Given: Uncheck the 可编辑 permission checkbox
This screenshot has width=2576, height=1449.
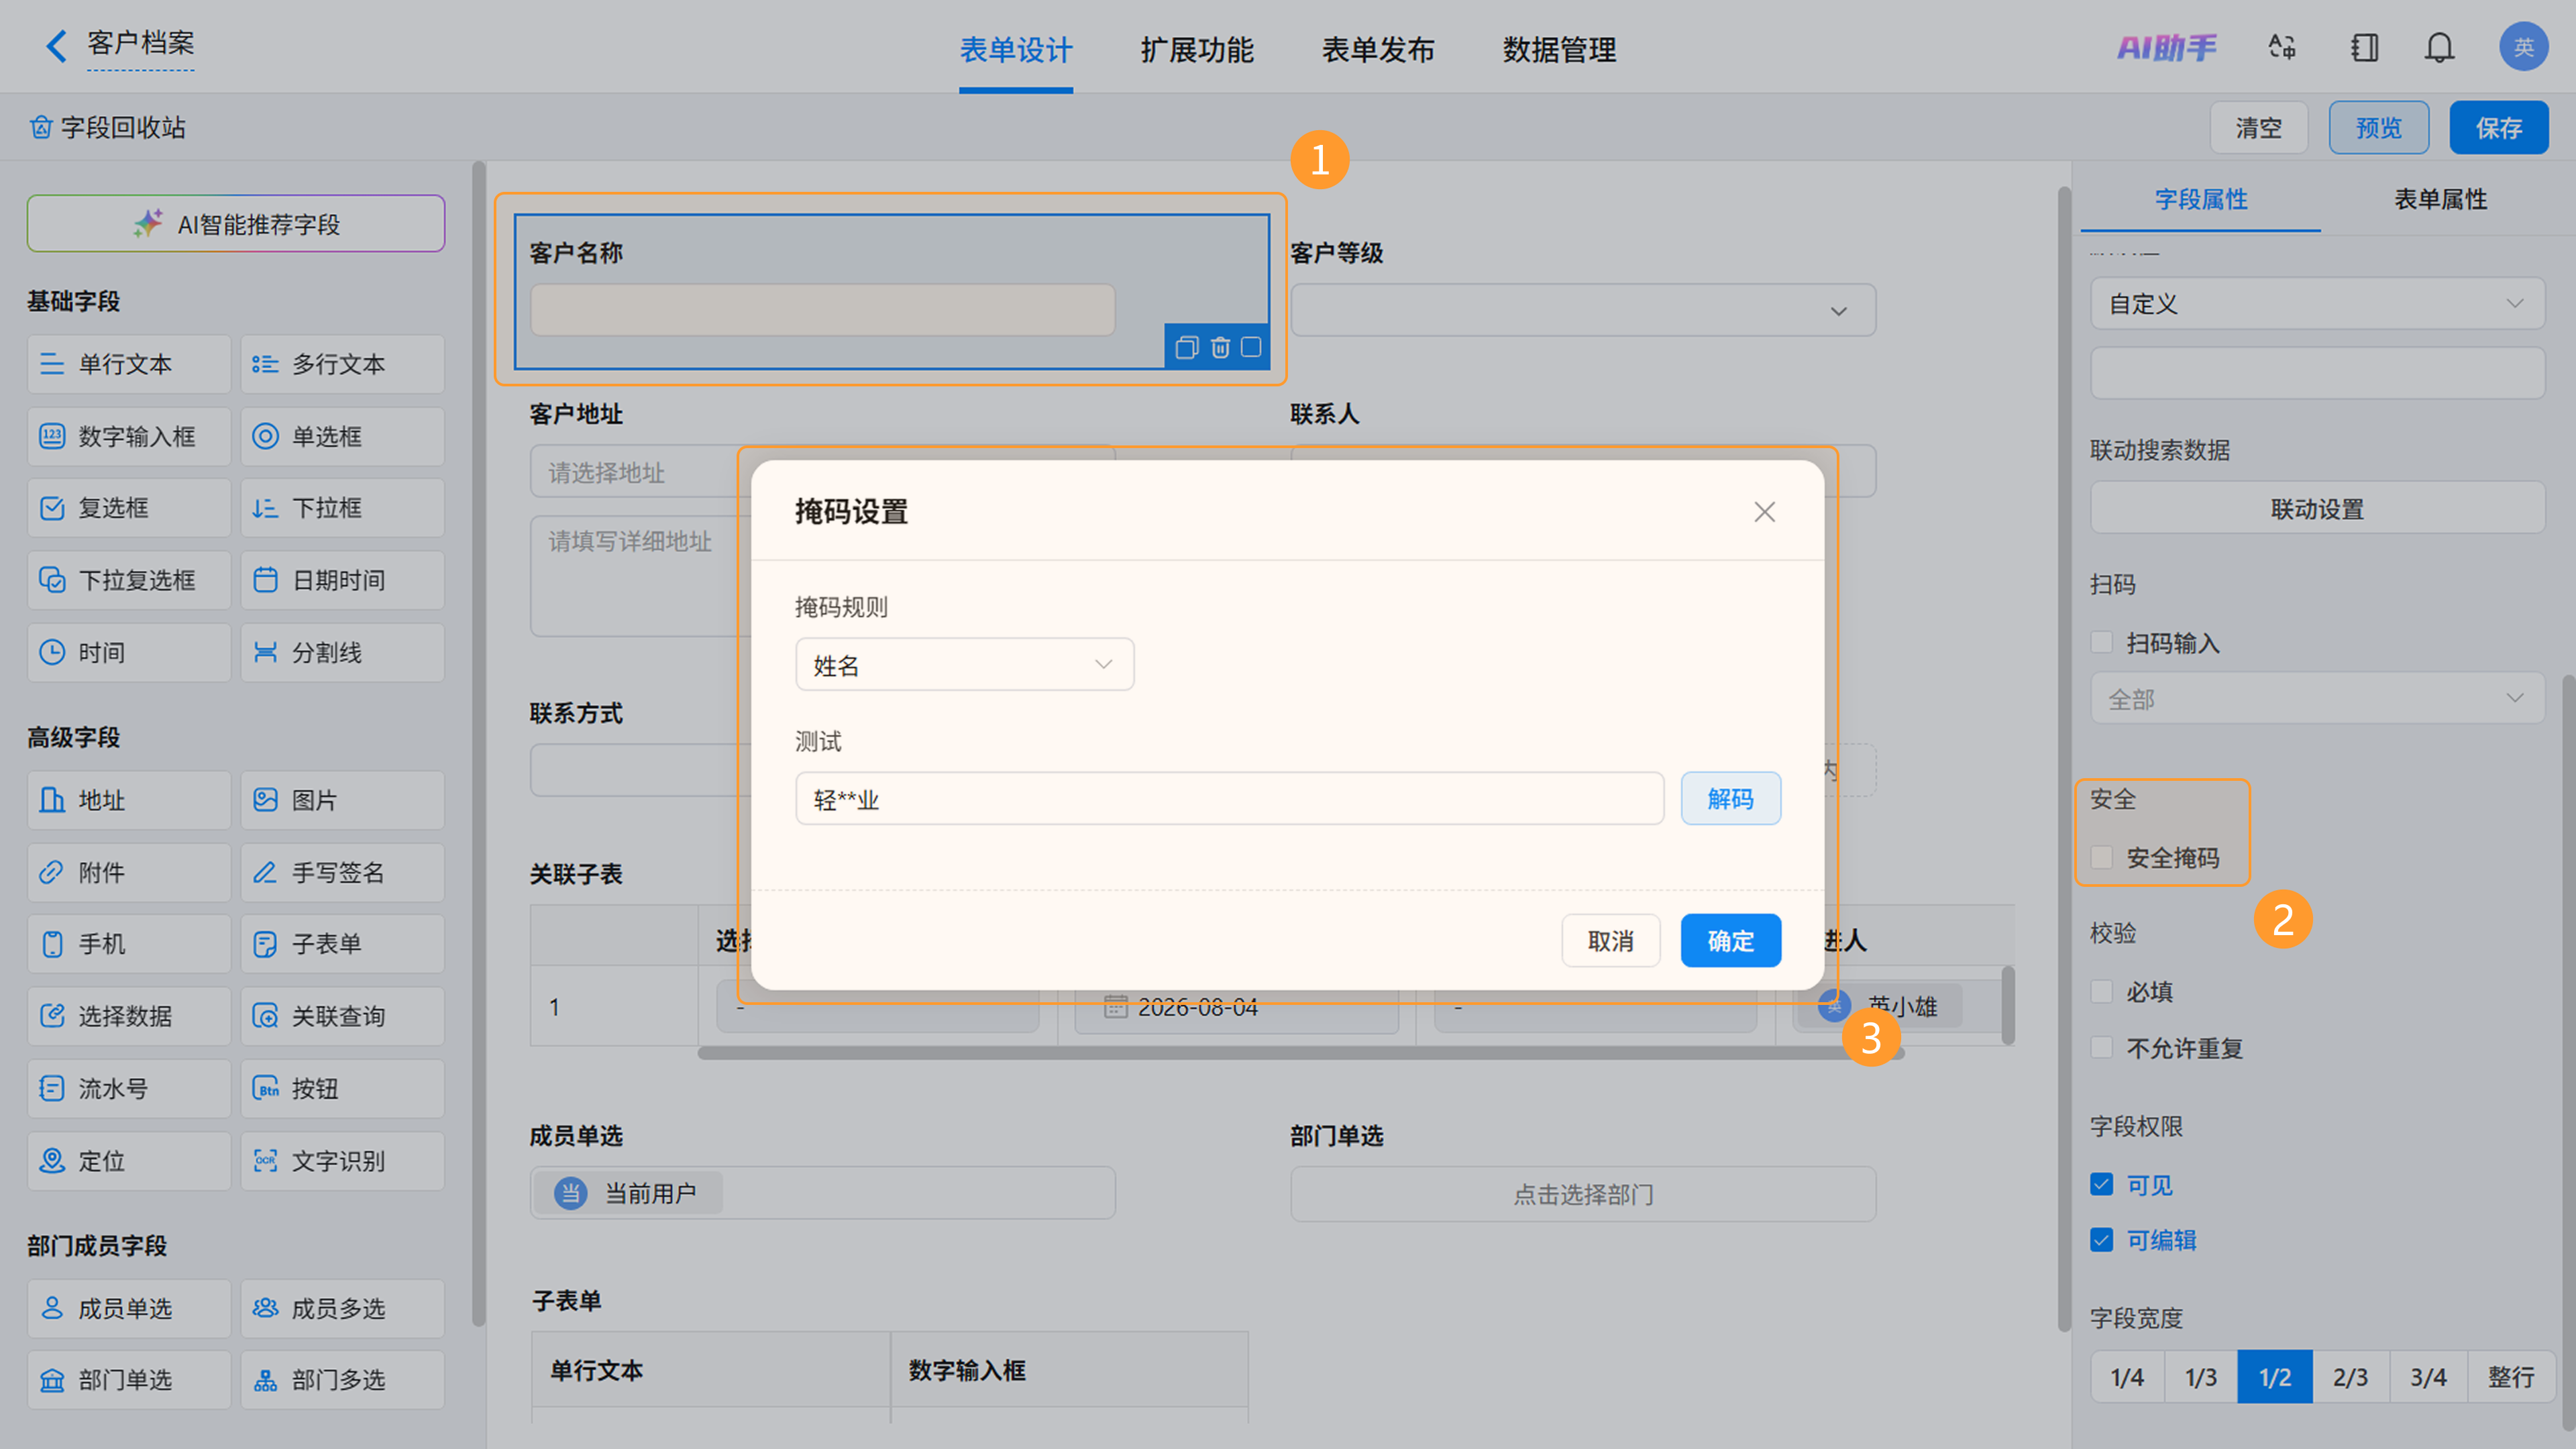Looking at the screenshot, I should tap(2102, 1240).
